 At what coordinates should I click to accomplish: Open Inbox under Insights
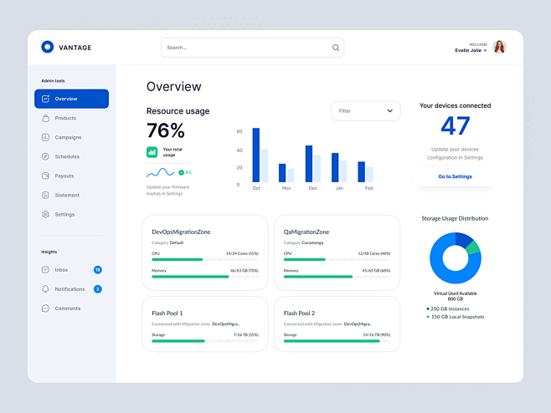coord(61,270)
